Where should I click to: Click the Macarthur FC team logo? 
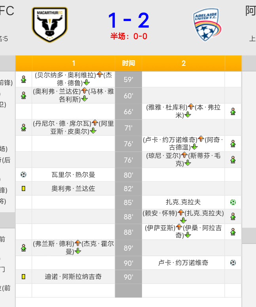49,24
